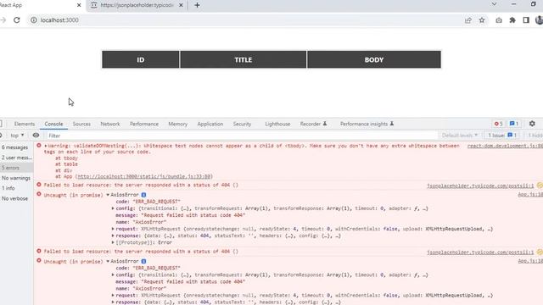This screenshot has height=305, width=543.
Task: Select the No verbose sidebar filter
Action: coord(15,198)
